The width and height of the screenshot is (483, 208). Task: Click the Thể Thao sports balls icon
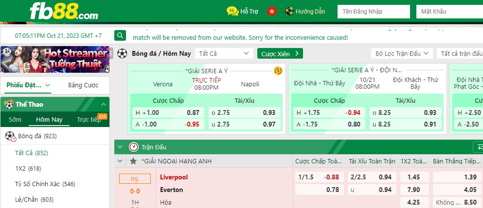tap(9, 104)
